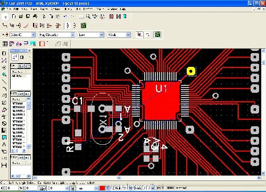Close the side manager panel

30,51
